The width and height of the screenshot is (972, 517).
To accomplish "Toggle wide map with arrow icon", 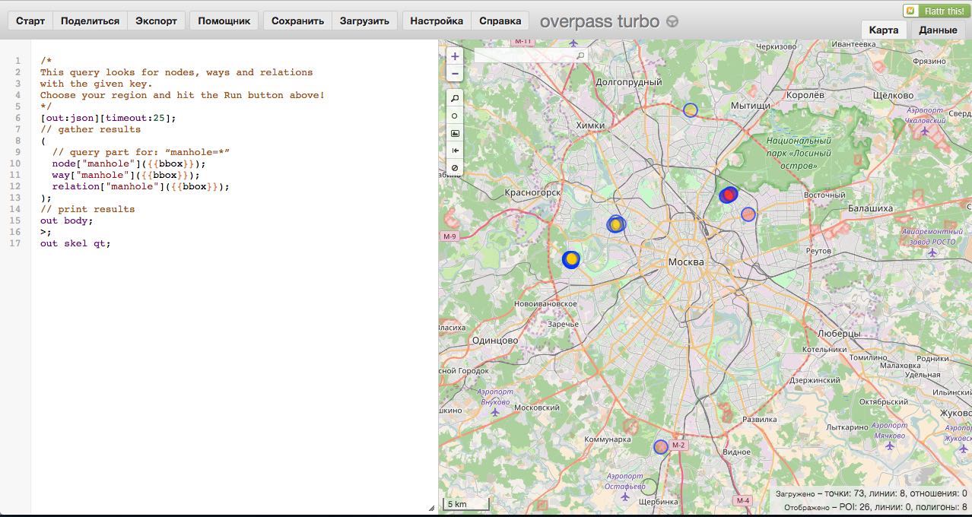I will [x=455, y=151].
